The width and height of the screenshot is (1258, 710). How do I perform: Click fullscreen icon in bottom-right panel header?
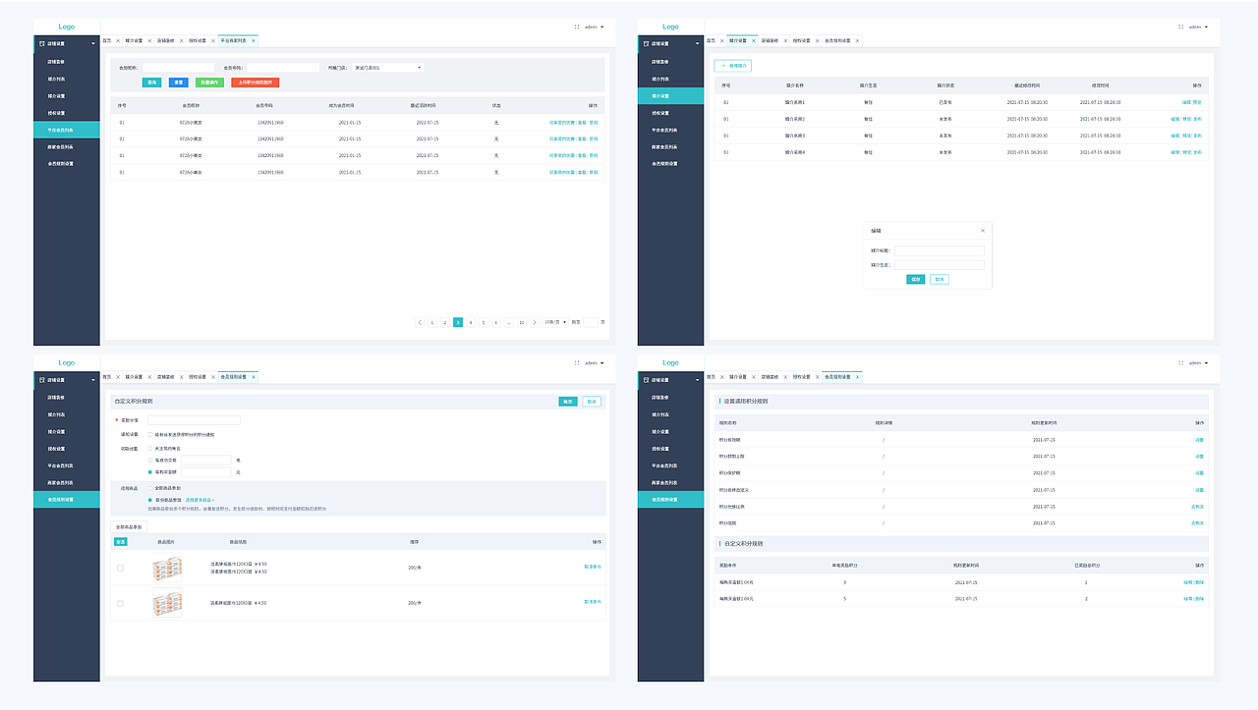pos(1181,362)
